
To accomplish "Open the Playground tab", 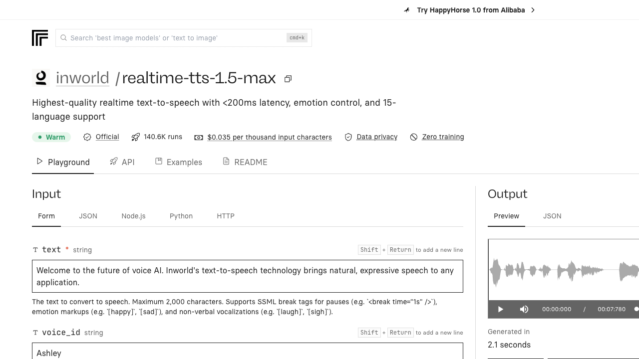I will (x=63, y=162).
